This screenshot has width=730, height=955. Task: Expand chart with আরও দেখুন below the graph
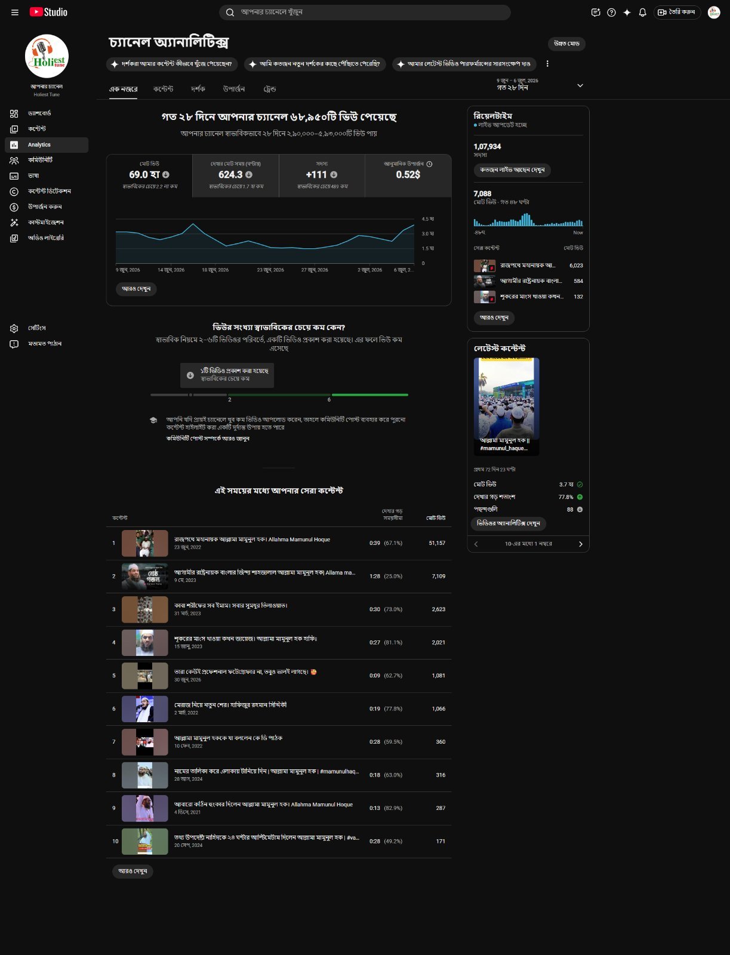point(136,289)
